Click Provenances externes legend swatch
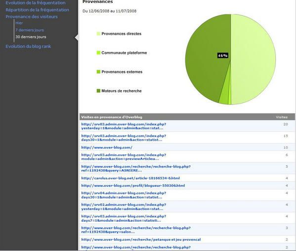296x251 pixels. tap(98, 72)
